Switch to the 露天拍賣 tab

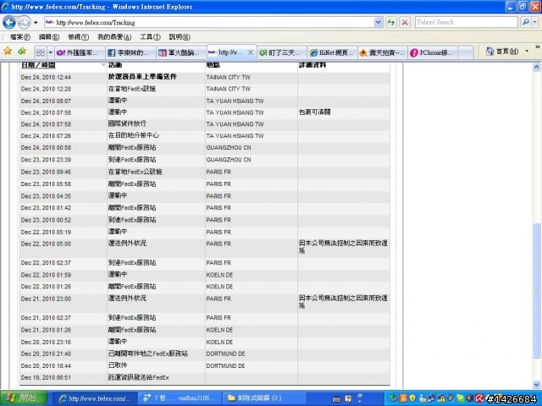(383, 52)
